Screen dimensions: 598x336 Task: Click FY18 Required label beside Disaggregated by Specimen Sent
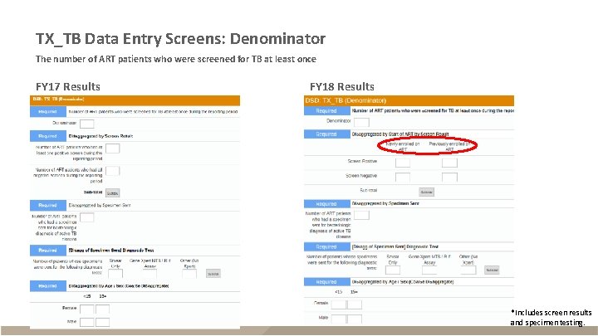[327, 203]
